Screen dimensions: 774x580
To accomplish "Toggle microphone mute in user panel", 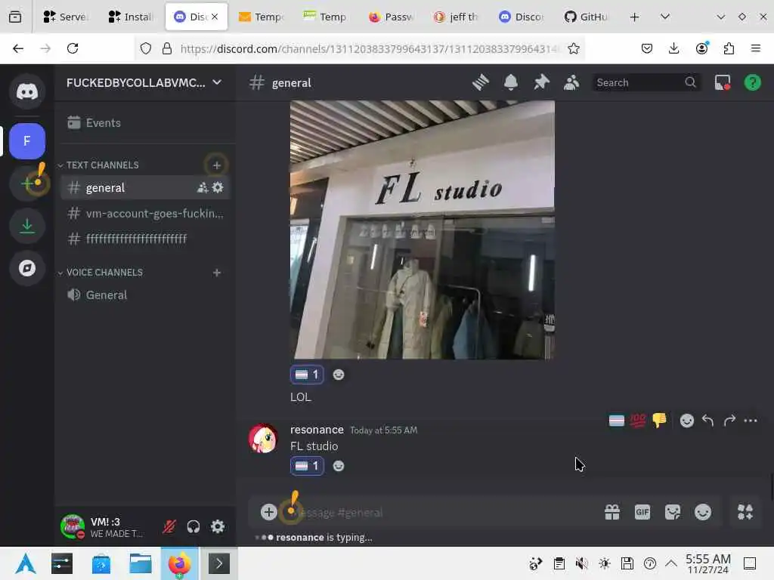I will point(169,526).
